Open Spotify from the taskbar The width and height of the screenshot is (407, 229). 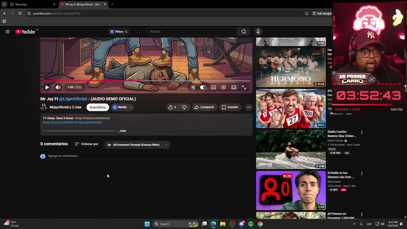(251, 224)
